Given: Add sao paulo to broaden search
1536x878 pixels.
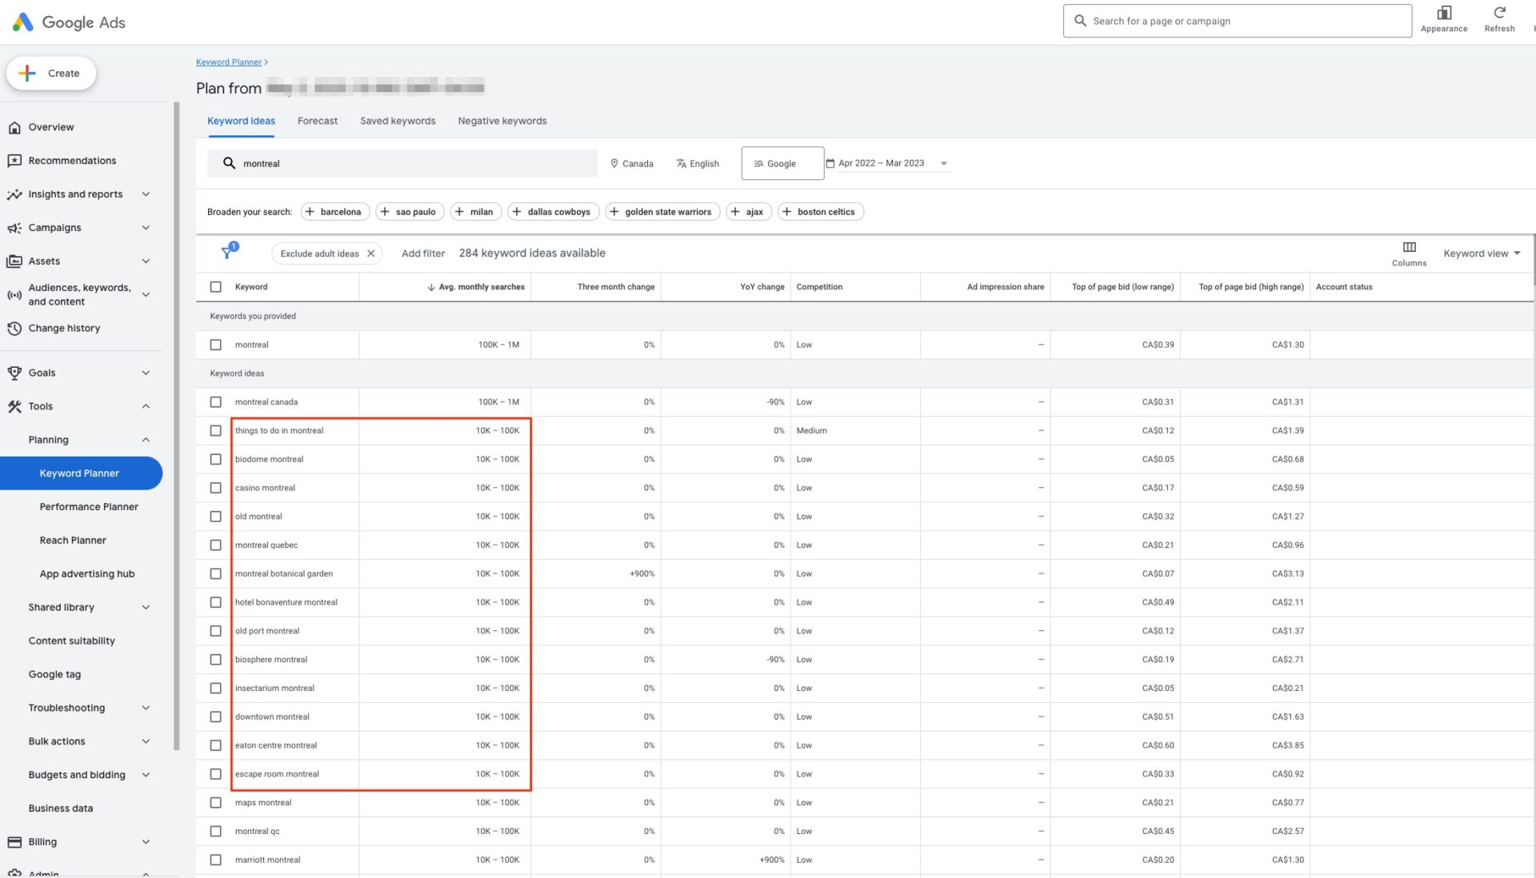Looking at the screenshot, I should point(410,212).
